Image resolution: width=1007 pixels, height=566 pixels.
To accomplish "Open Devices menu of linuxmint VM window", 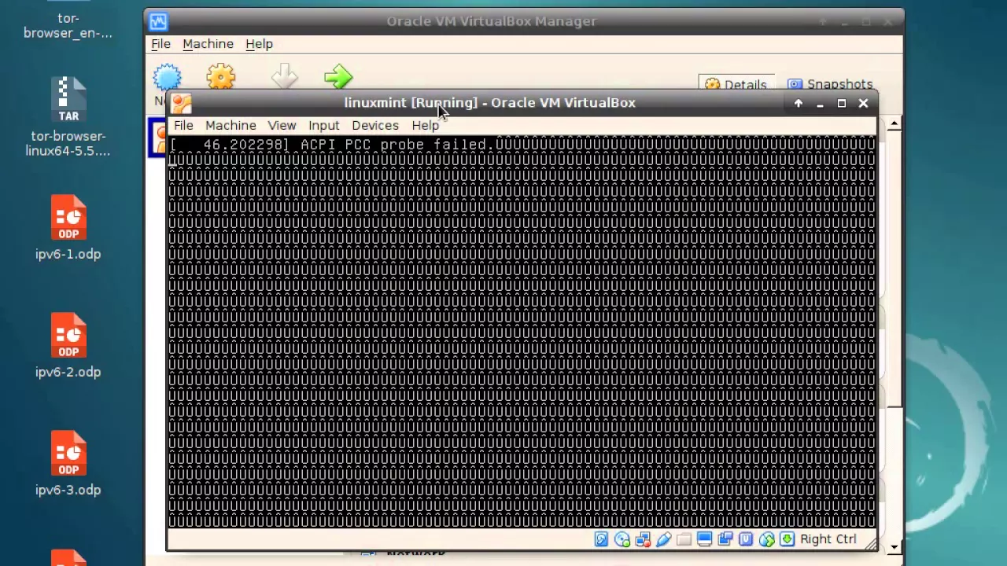I will (x=375, y=126).
